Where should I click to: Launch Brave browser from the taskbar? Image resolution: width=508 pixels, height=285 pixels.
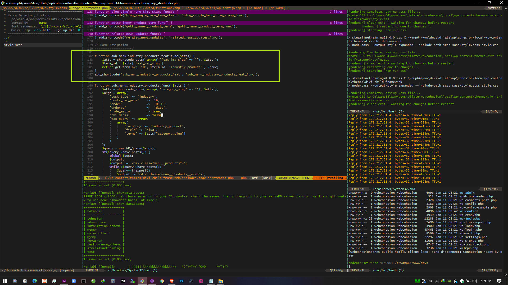click(x=172, y=281)
